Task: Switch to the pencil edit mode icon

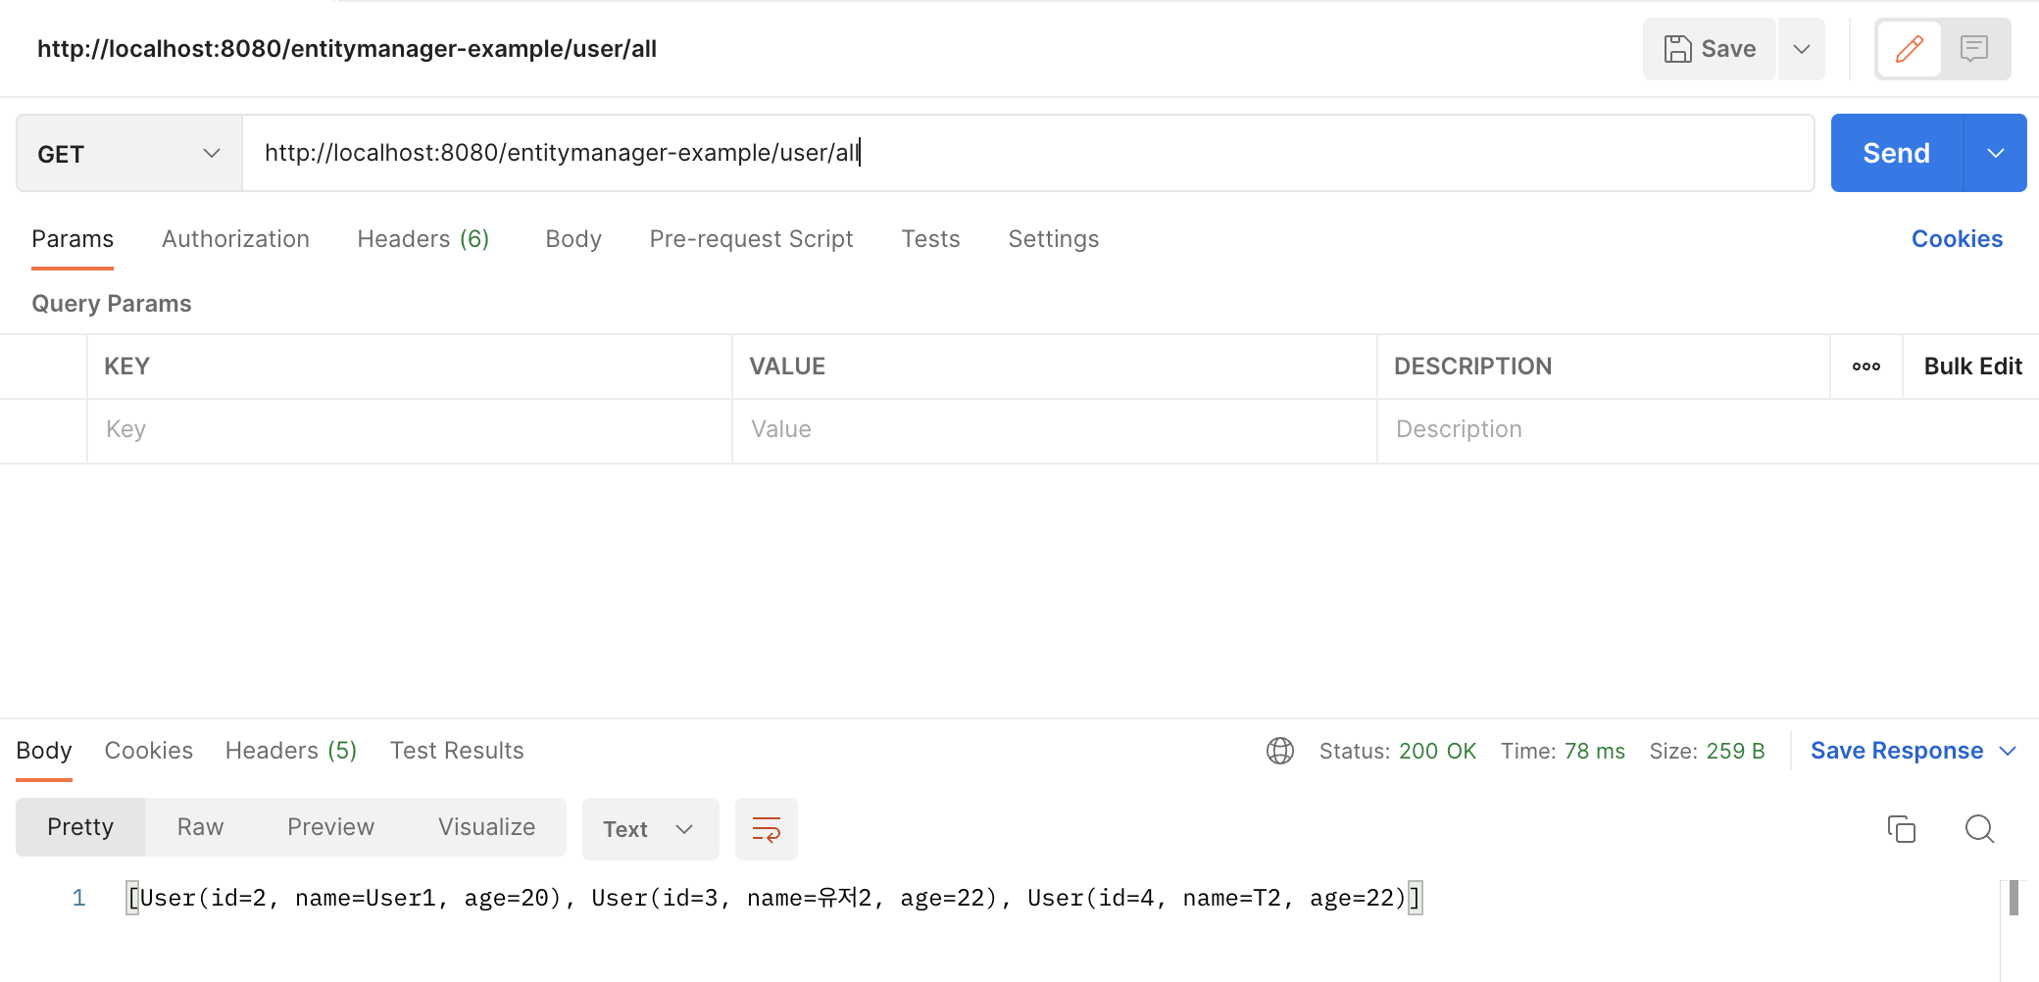Action: [x=1909, y=49]
